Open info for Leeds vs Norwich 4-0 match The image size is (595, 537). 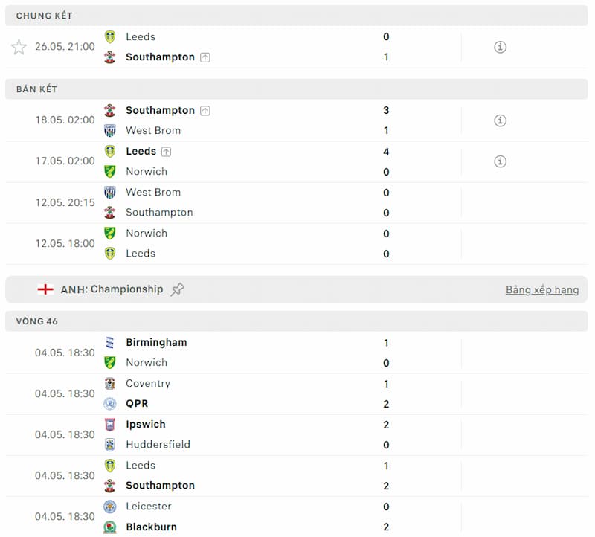pos(500,161)
